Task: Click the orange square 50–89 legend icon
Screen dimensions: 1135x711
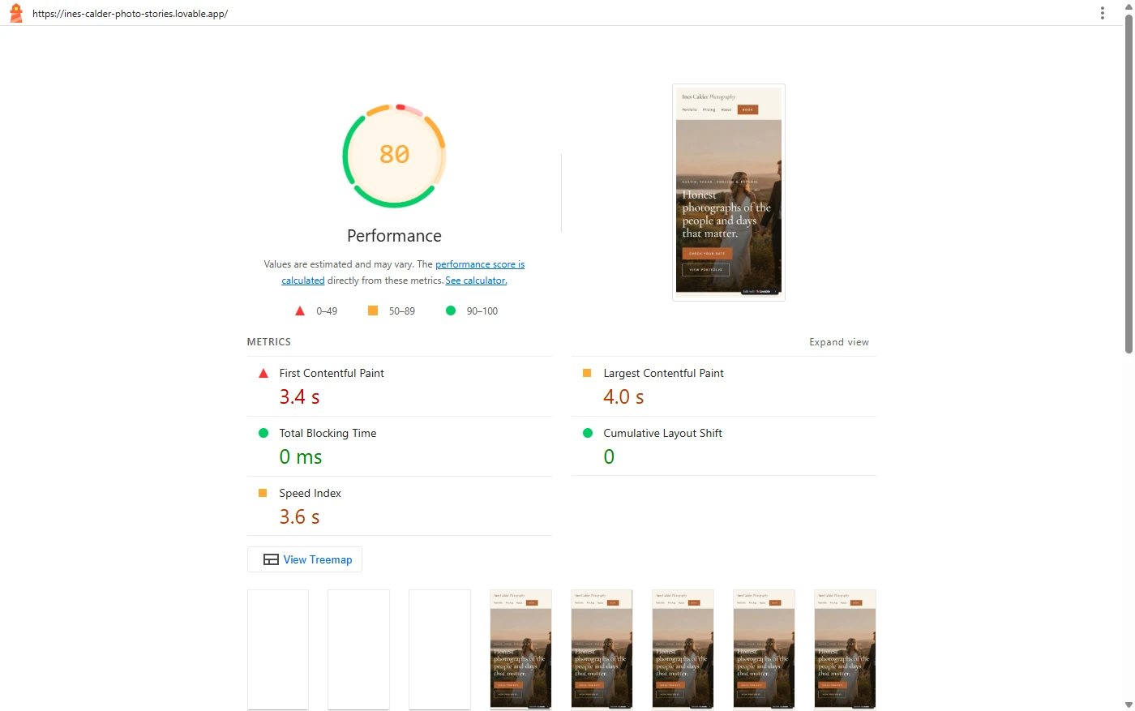Action: coord(373,311)
